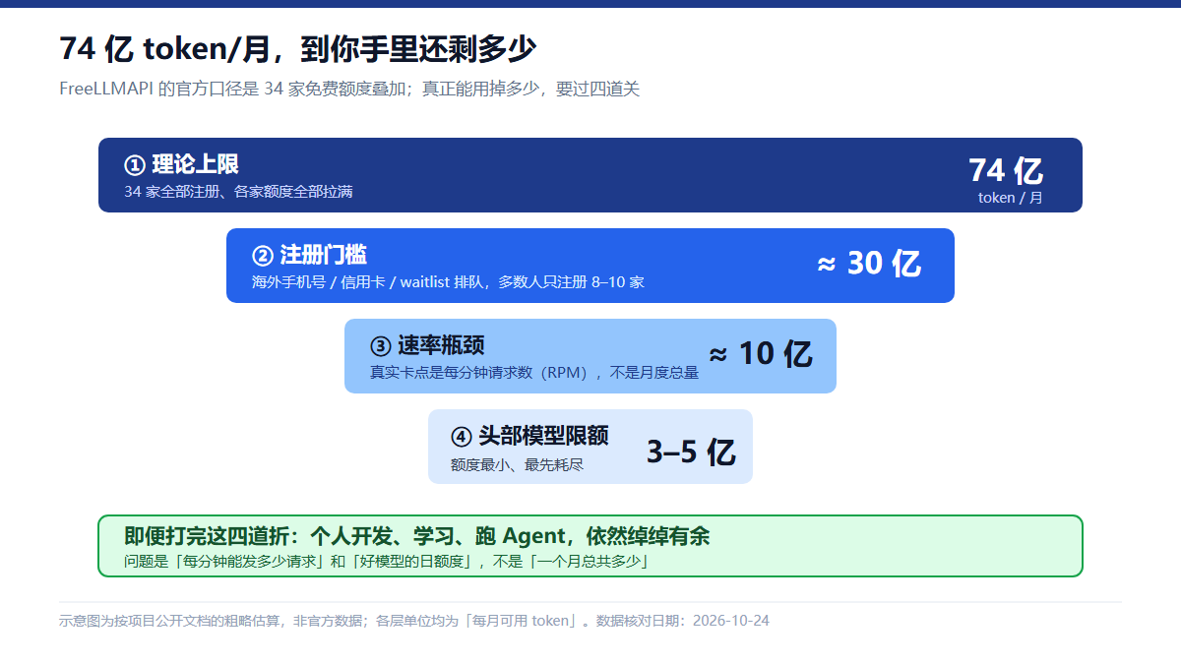
Task: Click the "≈ 10 亿" value
Action: 761,354
